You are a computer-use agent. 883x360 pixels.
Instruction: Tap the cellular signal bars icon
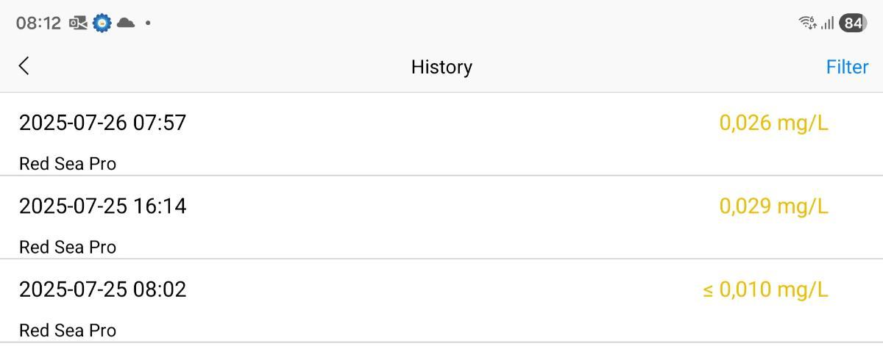(x=828, y=24)
